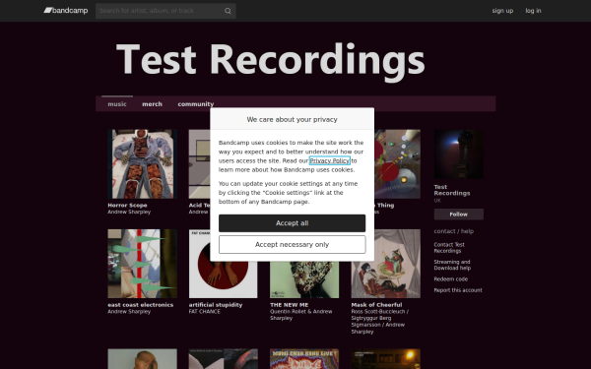Open the log in link
591x369 pixels.
coord(533,11)
